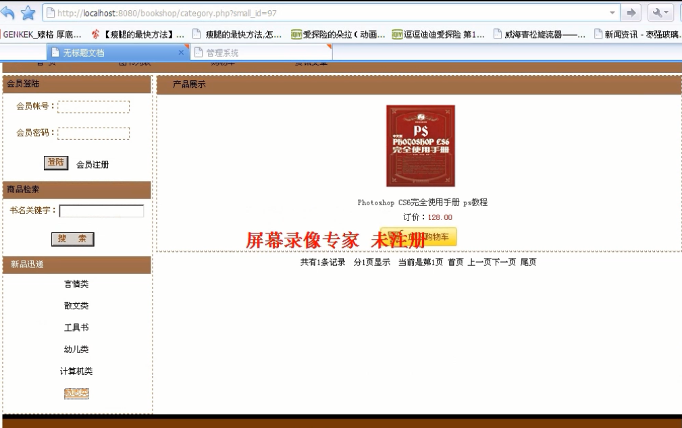The height and width of the screenshot is (428, 682).
Task: Expand the address bar history dropdown
Action: click(612, 13)
